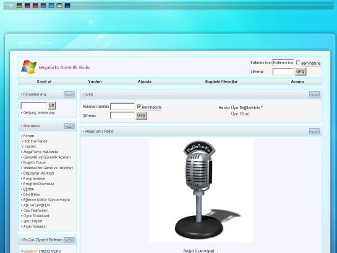Select the red theme color swatch
The height and width of the screenshot is (253, 337).
[x=35, y=6]
